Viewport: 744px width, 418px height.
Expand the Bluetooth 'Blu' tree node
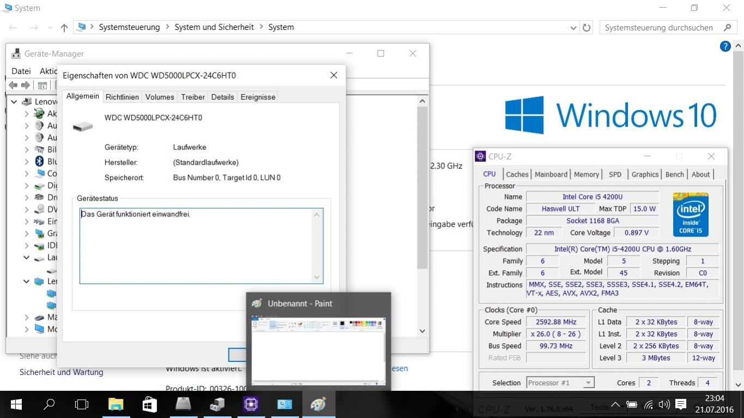pos(27,161)
